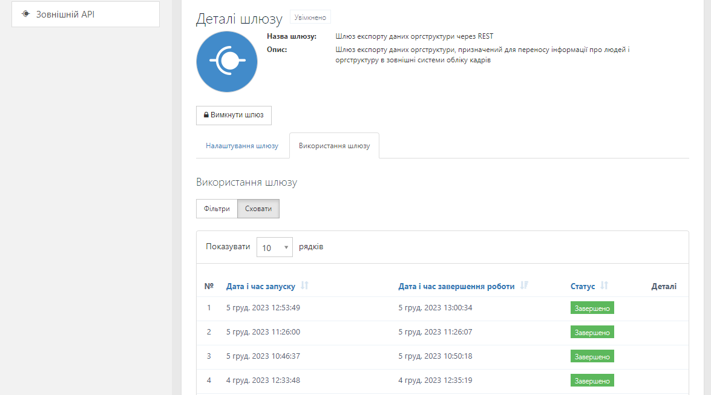Open the rows-per-page dropdown showing 10
The width and height of the screenshot is (711, 395).
coord(275,247)
